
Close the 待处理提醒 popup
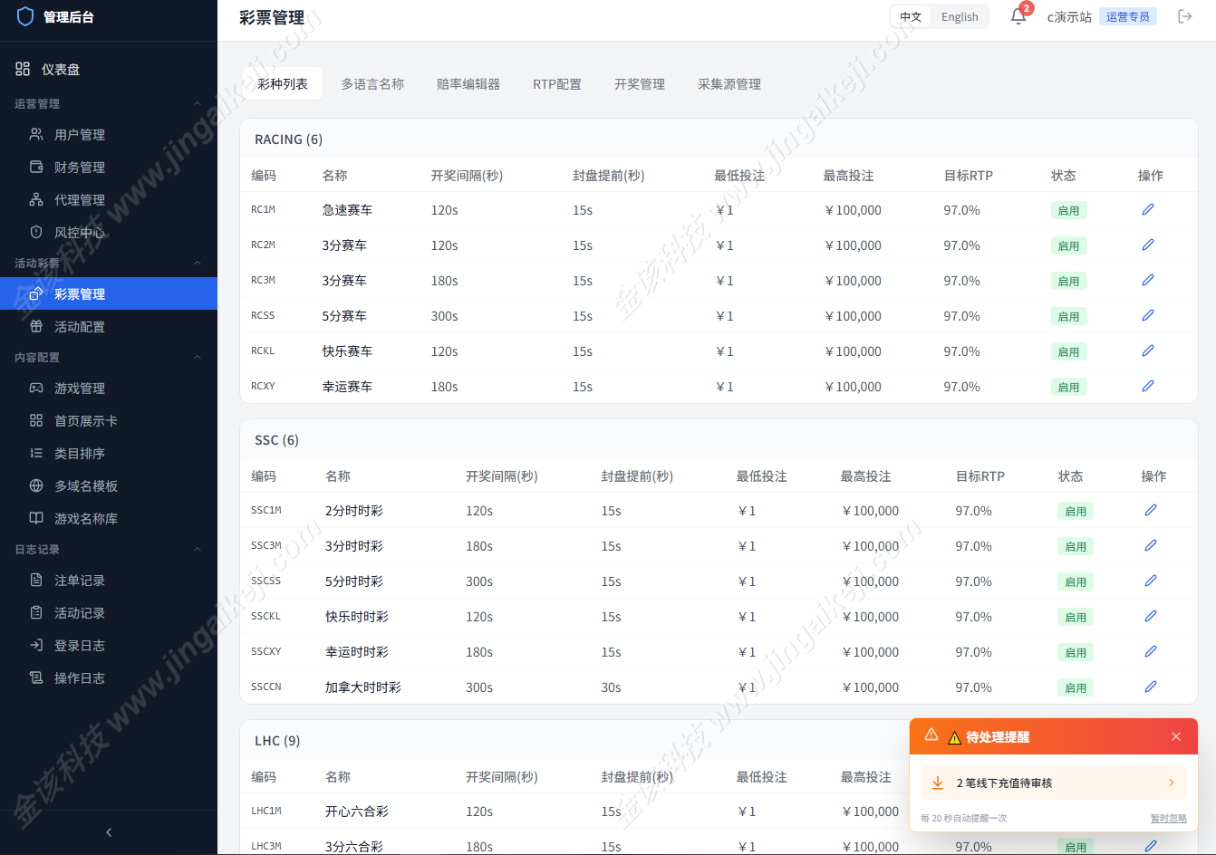(1176, 736)
